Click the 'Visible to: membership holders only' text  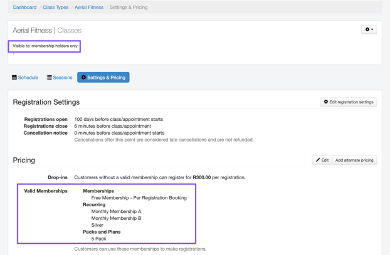coord(45,46)
